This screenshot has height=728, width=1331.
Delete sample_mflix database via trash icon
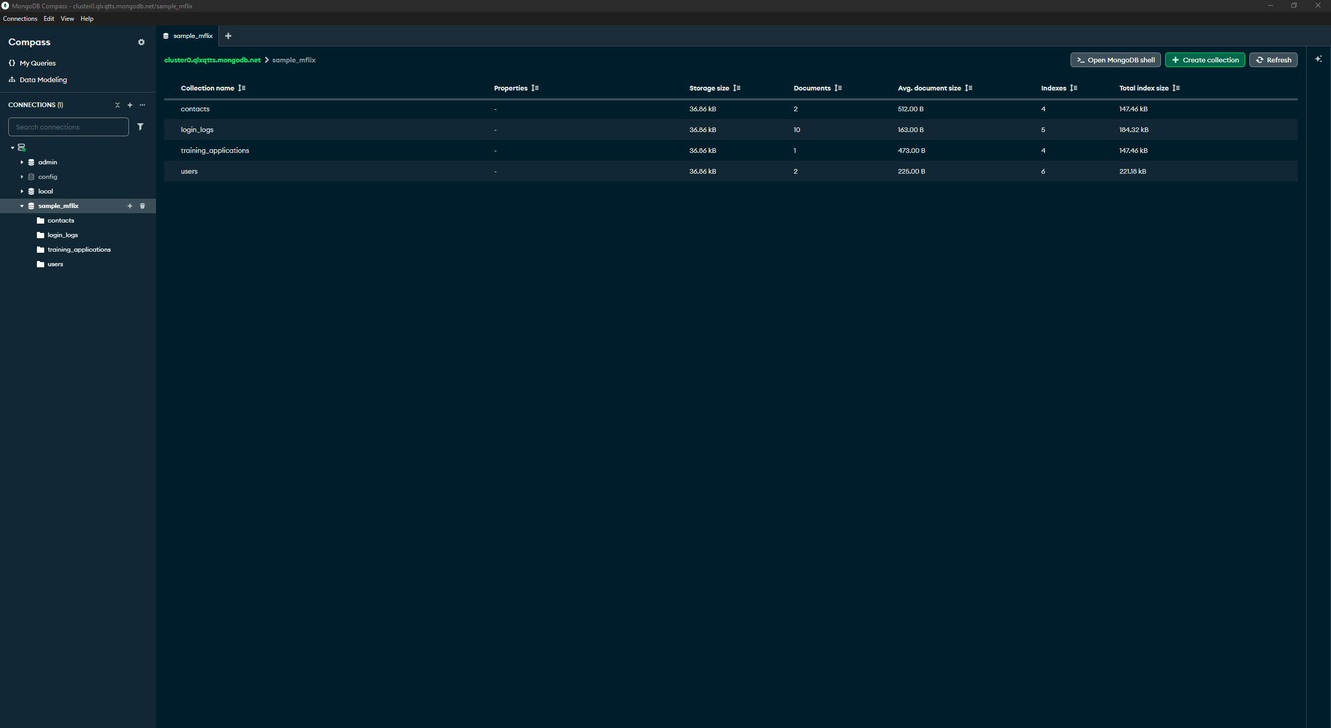(142, 206)
